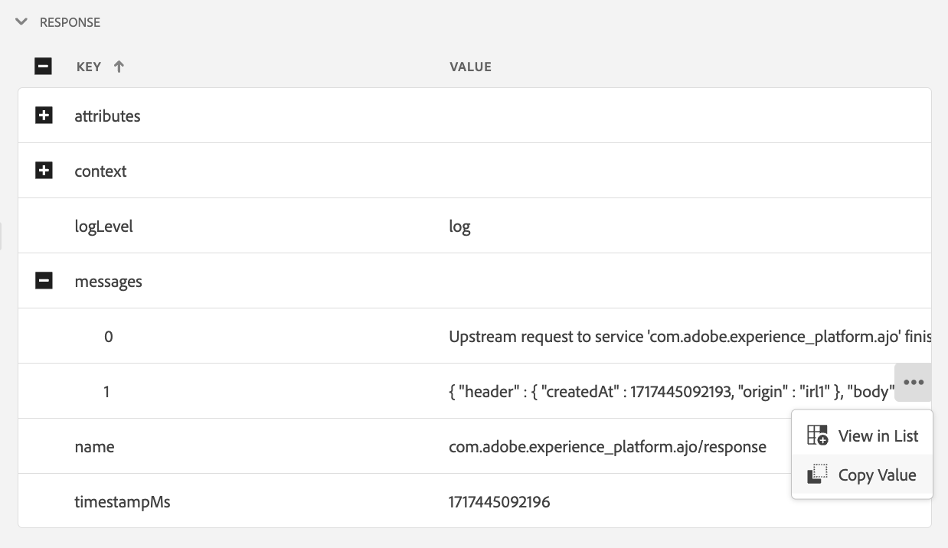Viewport: 948px width, 548px height.
Task: Click the timestampMs value 1717445092196
Action: [499, 502]
